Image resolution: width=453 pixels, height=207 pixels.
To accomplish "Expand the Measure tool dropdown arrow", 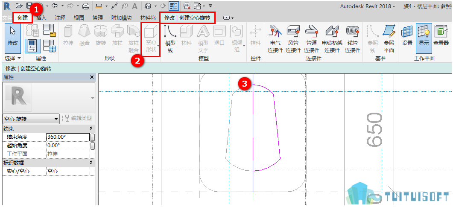I will (x=106, y=6).
